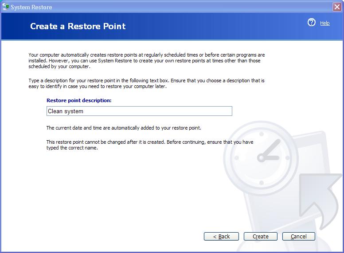Select the 'Restore point description:' label

click(x=79, y=100)
